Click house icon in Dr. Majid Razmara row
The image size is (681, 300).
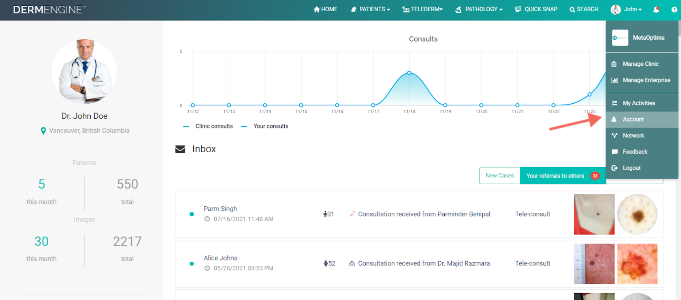(352, 263)
